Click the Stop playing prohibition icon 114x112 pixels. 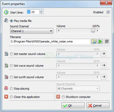point(6,88)
